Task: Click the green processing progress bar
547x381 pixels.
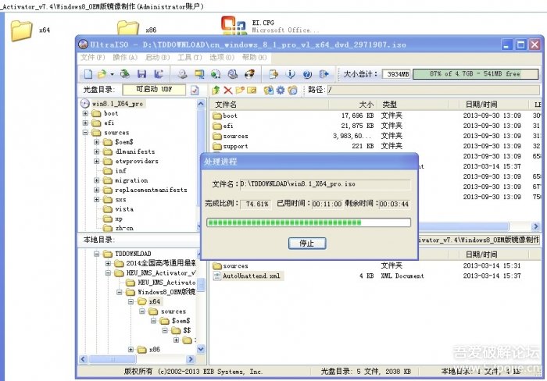Action: coord(309,223)
